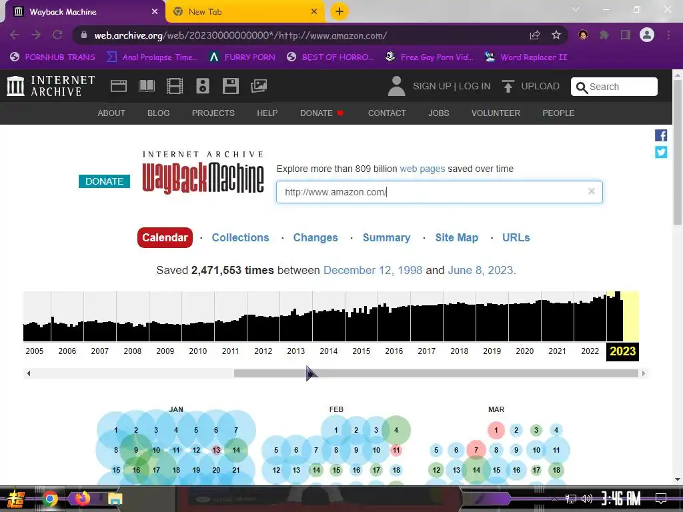Reload the page
This screenshot has height=512, width=683.
tap(57, 35)
